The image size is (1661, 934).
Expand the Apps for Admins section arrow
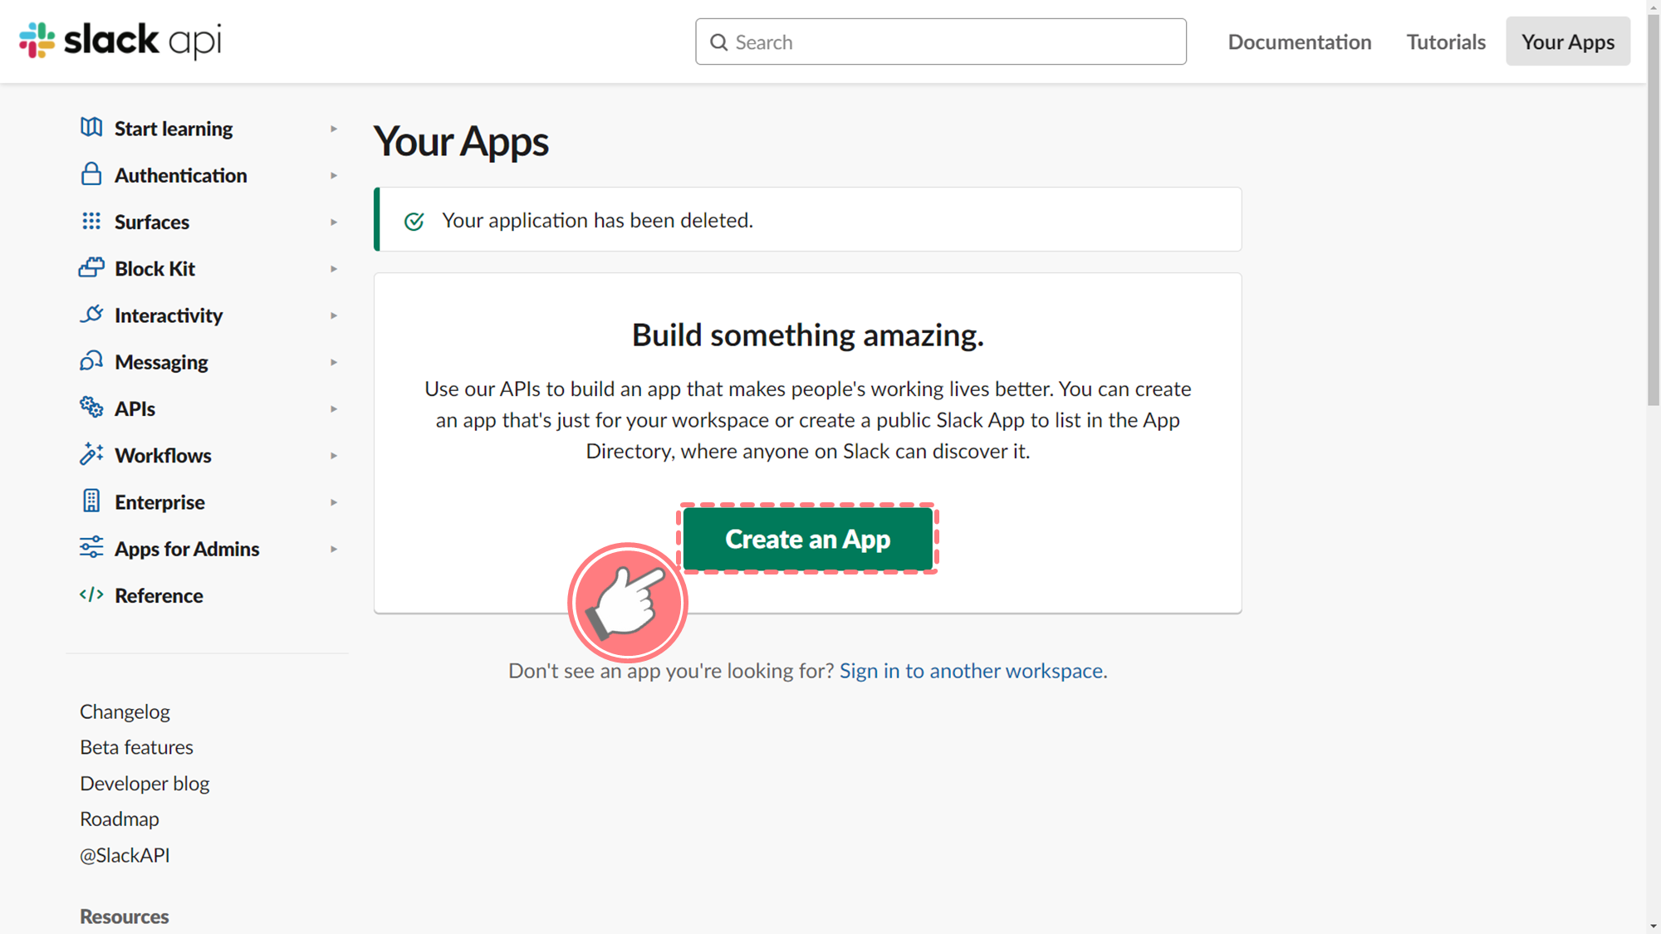click(334, 549)
